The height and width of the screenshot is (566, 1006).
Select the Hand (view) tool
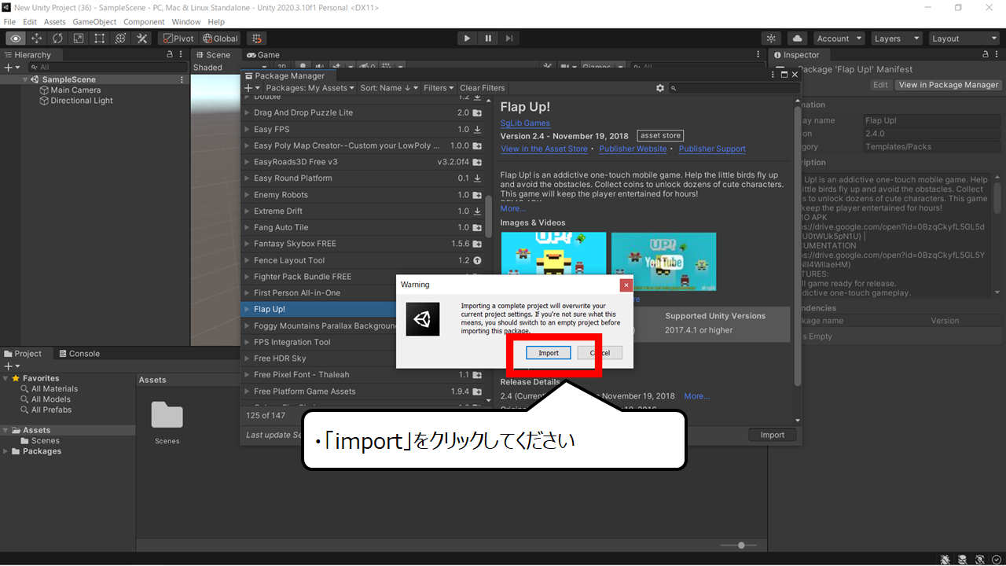[15, 39]
